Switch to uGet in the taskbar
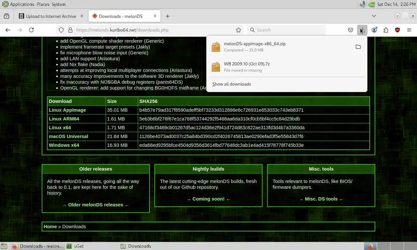 click(x=92, y=246)
